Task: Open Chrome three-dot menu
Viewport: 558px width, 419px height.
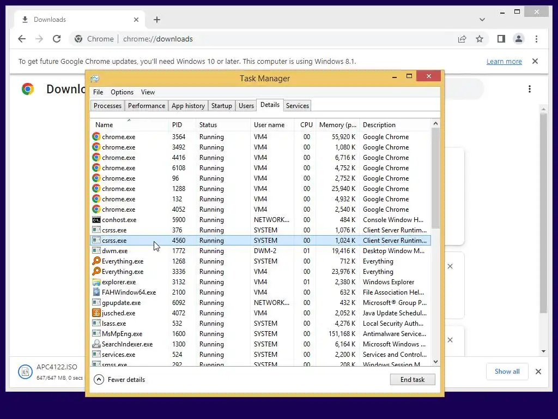Action: [x=536, y=39]
